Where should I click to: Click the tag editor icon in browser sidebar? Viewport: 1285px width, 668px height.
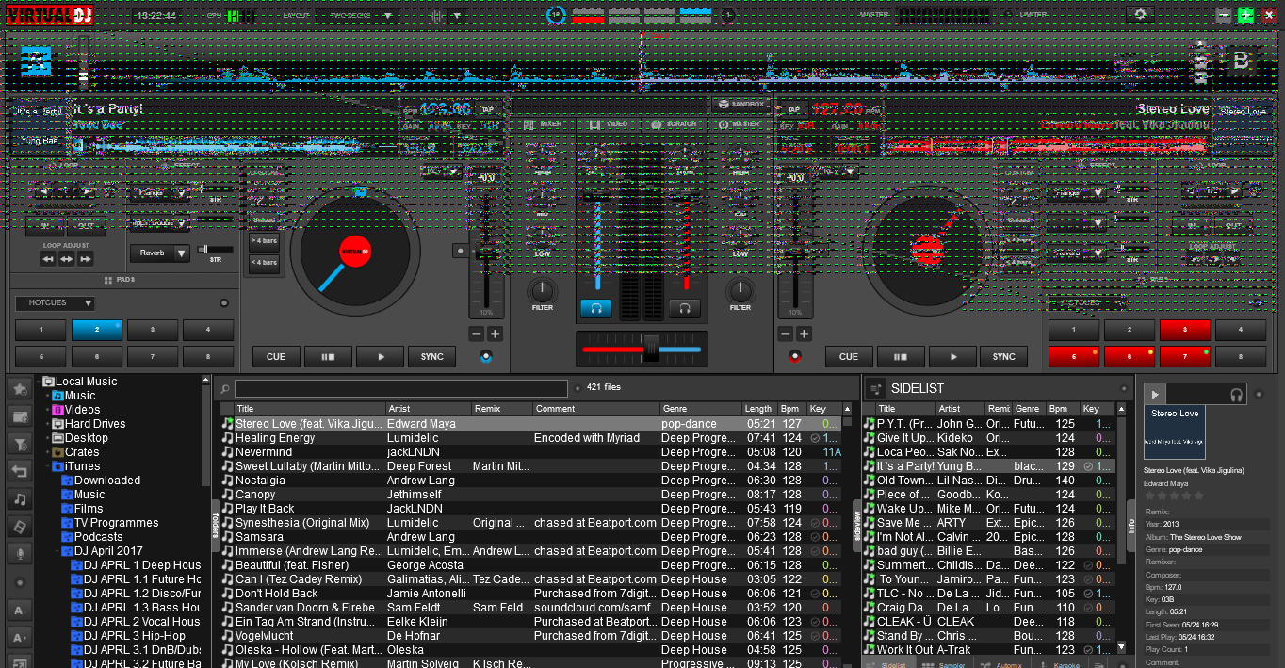pyautogui.click(x=19, y=526)
